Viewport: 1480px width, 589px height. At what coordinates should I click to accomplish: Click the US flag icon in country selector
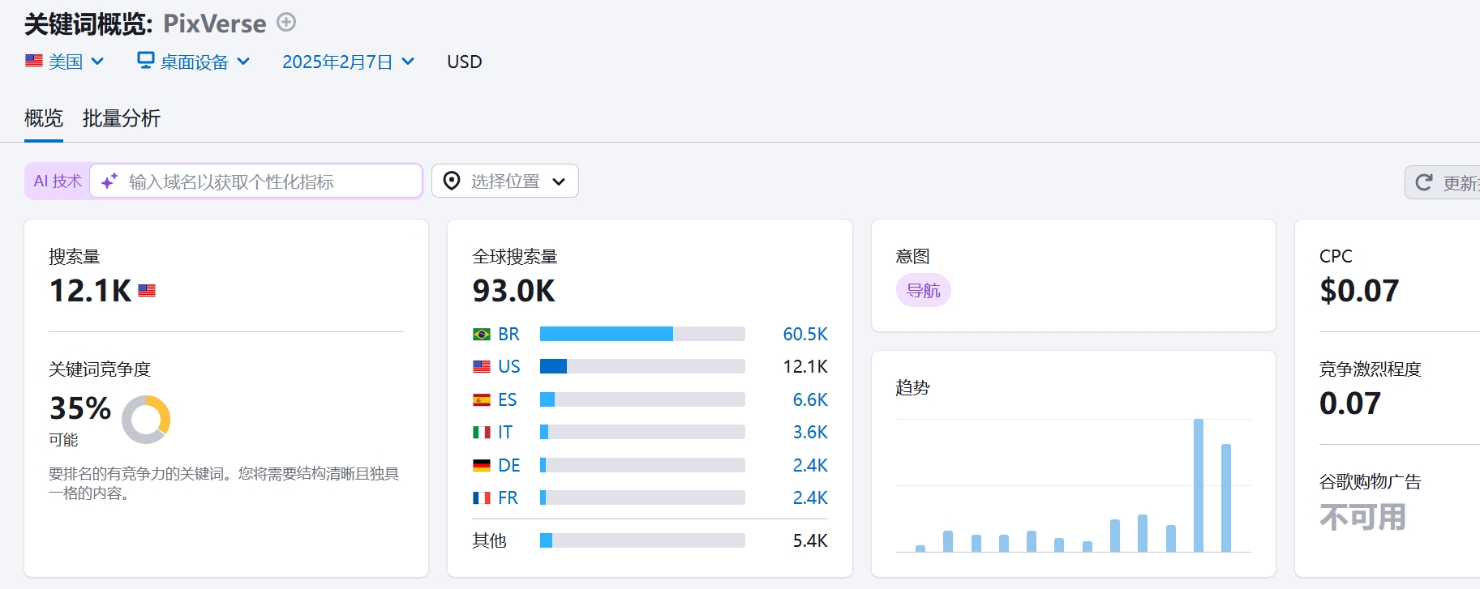point(34,61)
